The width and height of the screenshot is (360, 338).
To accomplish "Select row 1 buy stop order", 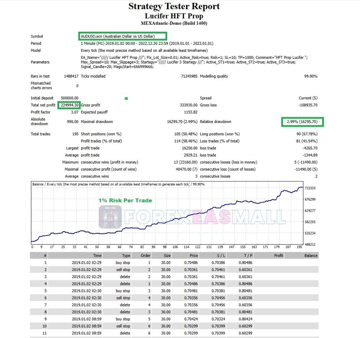I will (x=174, y=263).
